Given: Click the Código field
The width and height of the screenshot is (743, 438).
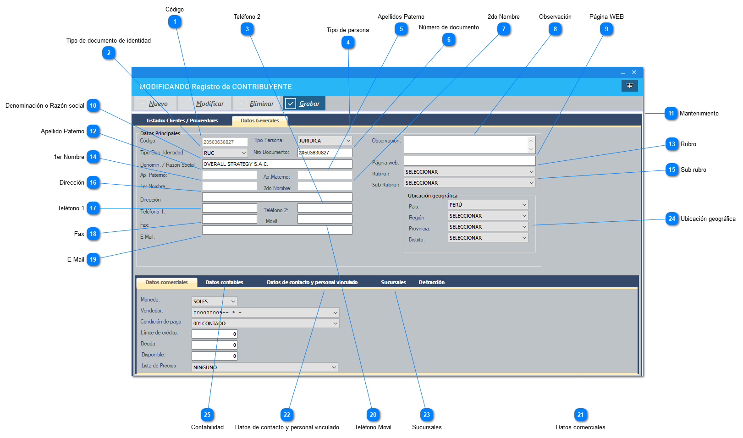Looking at the screenshot, I should tap(225, 142).
